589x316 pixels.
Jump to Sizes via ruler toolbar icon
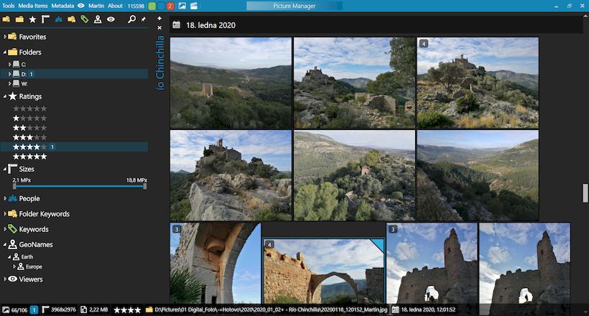coord(45,19)
